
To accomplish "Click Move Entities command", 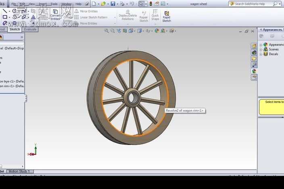I will [x=86, y=23].
